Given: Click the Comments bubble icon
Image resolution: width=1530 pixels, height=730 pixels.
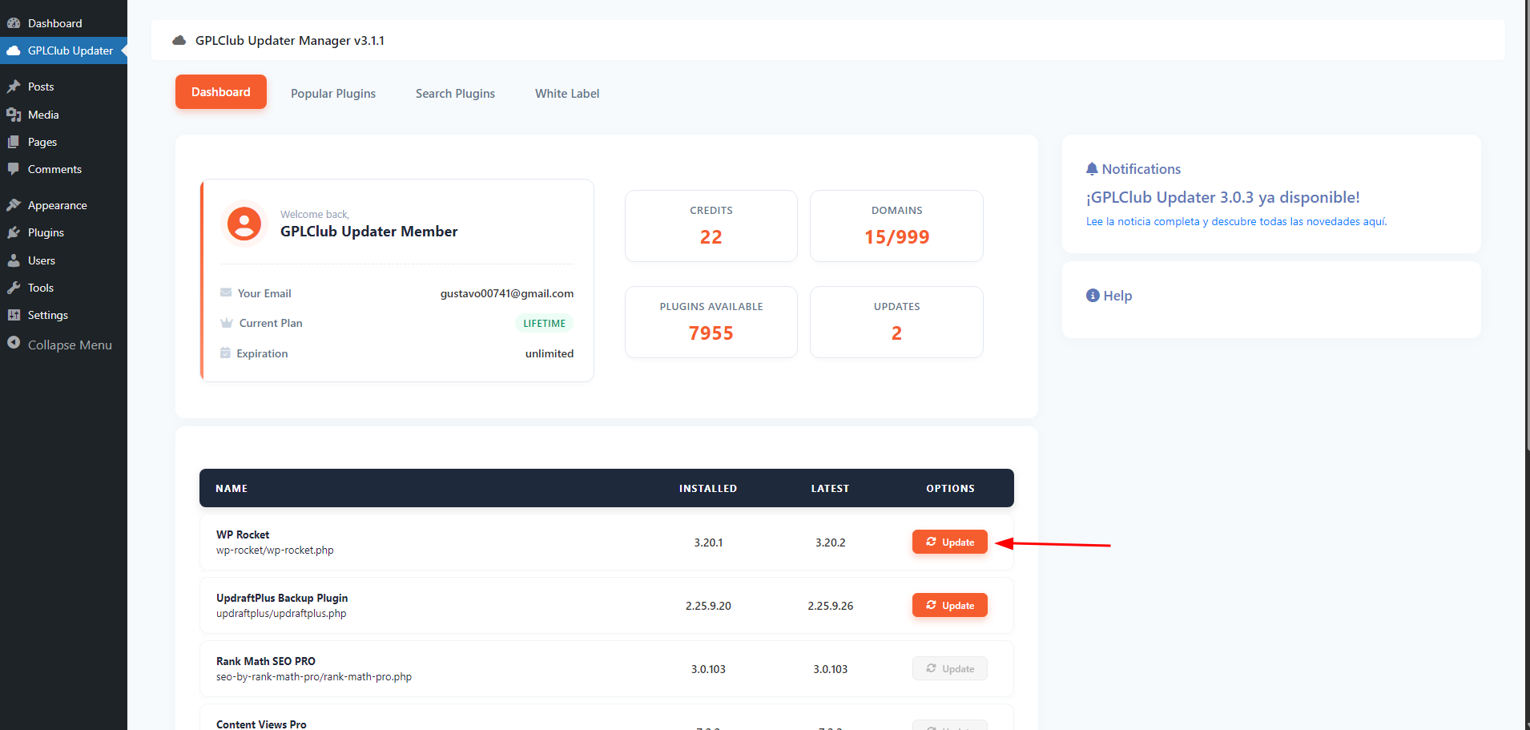Looking at the screenshot, I should (x=14, y=169).
